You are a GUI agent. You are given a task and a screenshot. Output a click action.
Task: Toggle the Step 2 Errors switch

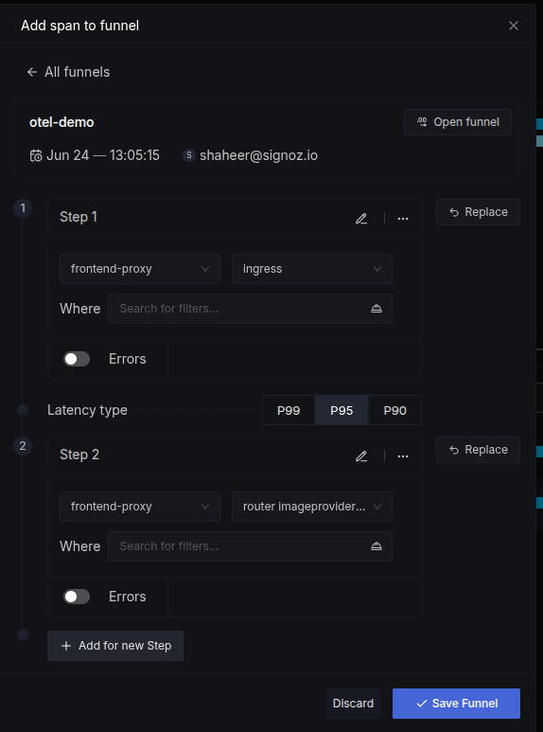(77, 597)
